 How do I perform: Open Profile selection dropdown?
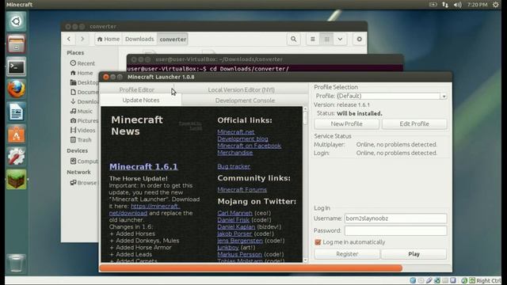coord(391,96)
